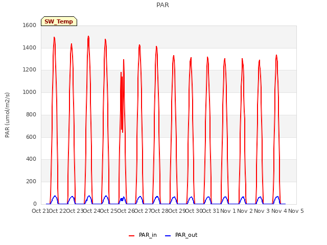
Task: Click the last PAR_in peak on Nov 3
Action: pyautogui.click(x=276, y=56)
